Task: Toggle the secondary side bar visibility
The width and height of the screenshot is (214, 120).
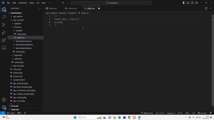Action: tap(192, 3)
